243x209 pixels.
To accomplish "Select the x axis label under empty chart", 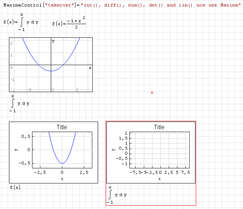I will point(159,179).
